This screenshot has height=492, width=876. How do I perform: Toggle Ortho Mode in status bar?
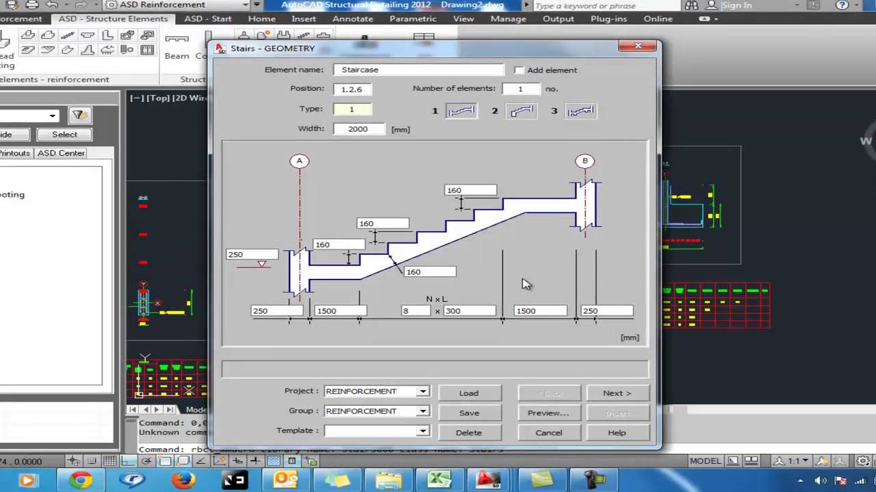[x=128, y=461]
